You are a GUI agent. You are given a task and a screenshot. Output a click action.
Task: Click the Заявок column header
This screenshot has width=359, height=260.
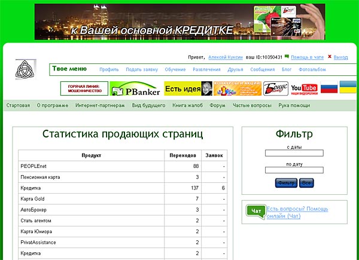point(214,155)
